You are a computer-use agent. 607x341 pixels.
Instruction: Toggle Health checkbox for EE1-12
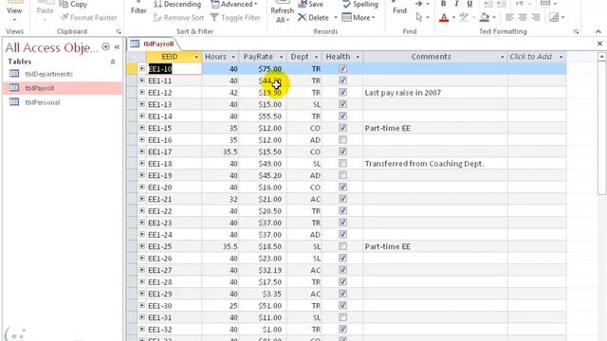coord(342,93)
